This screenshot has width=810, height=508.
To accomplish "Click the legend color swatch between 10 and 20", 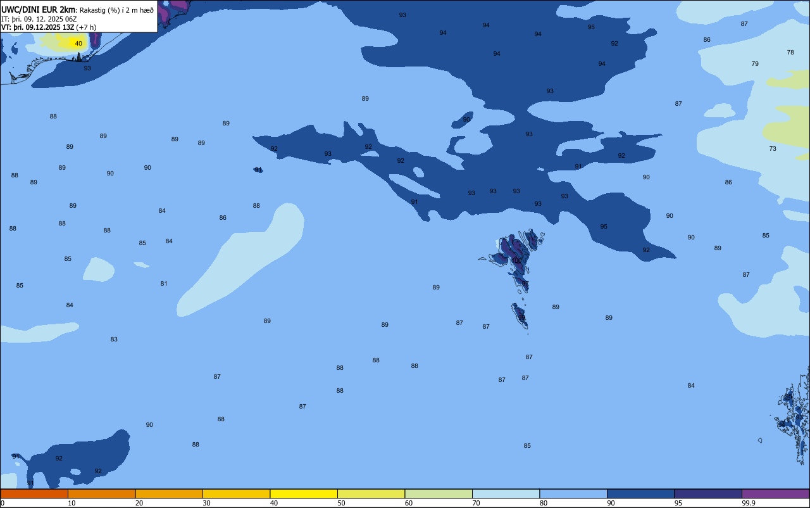I will tap(101, 493).
